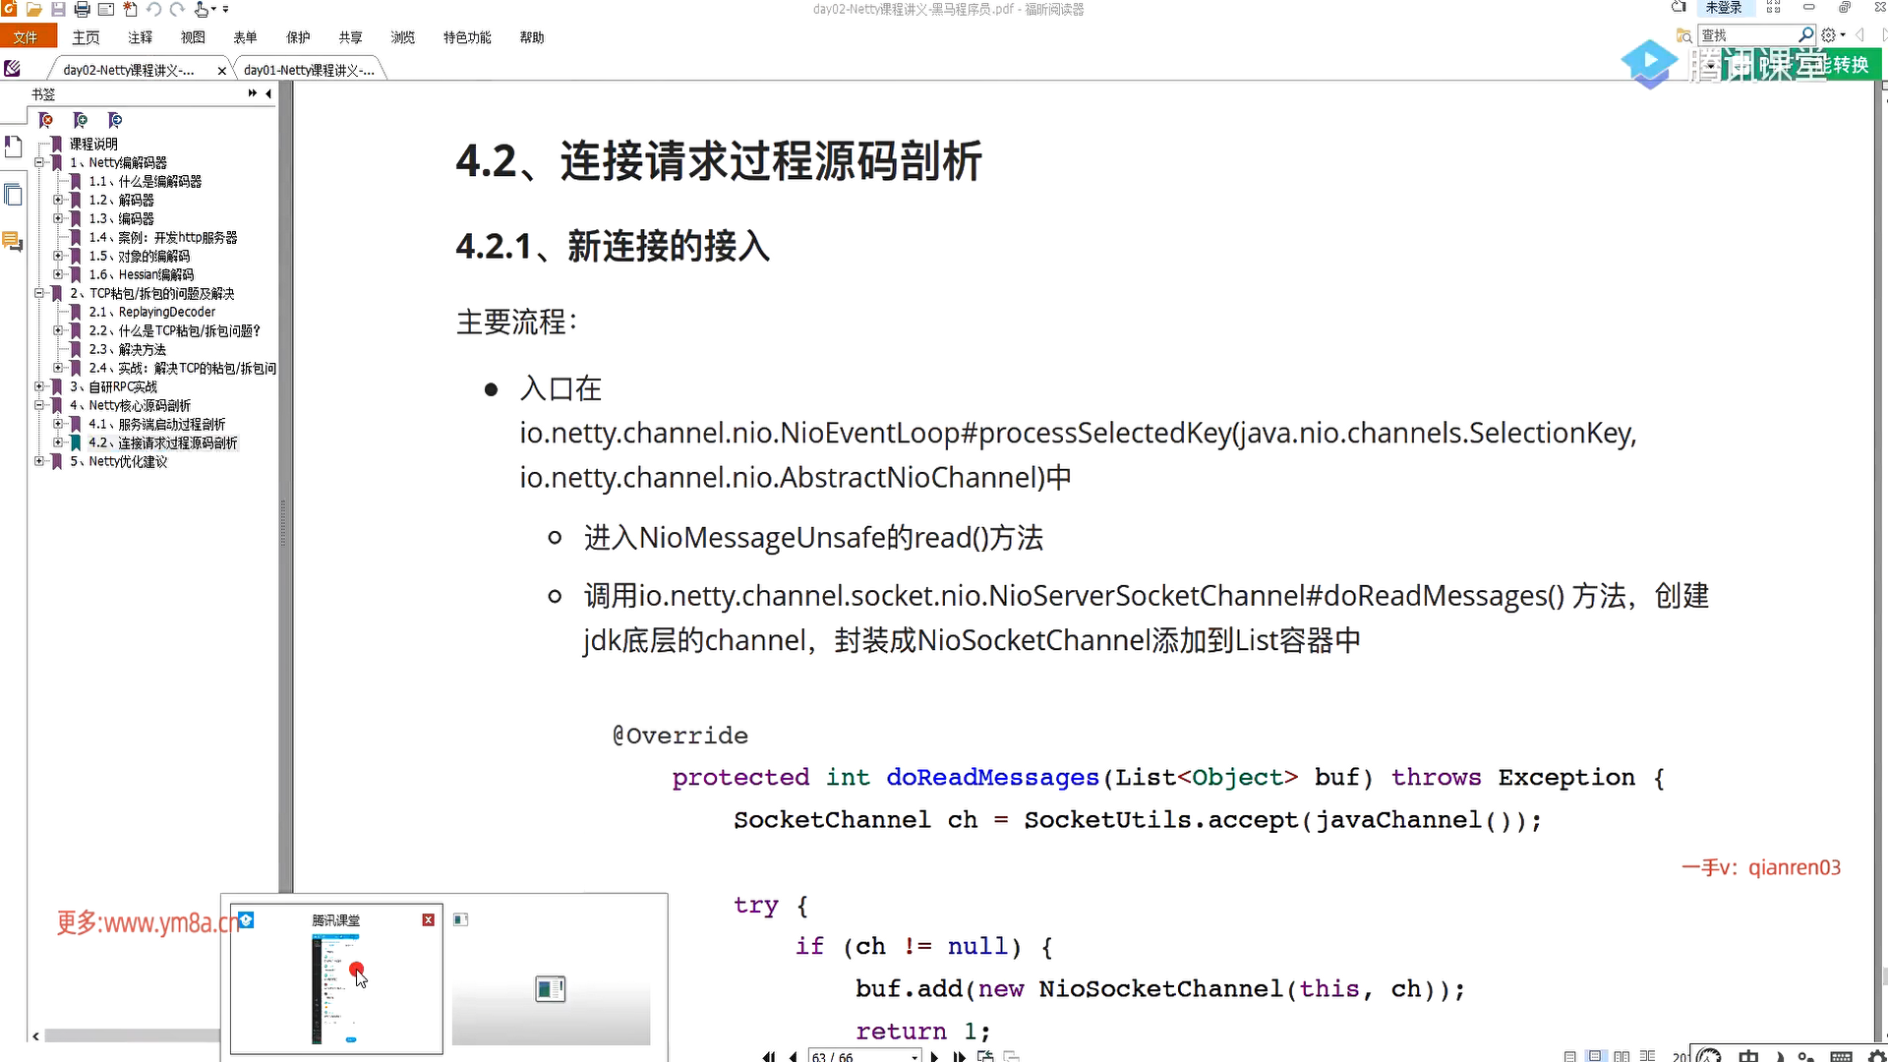Toggle single page view mode
The width and height of the screenshot is (1888, 1062).
(x=1569, y=1056)
